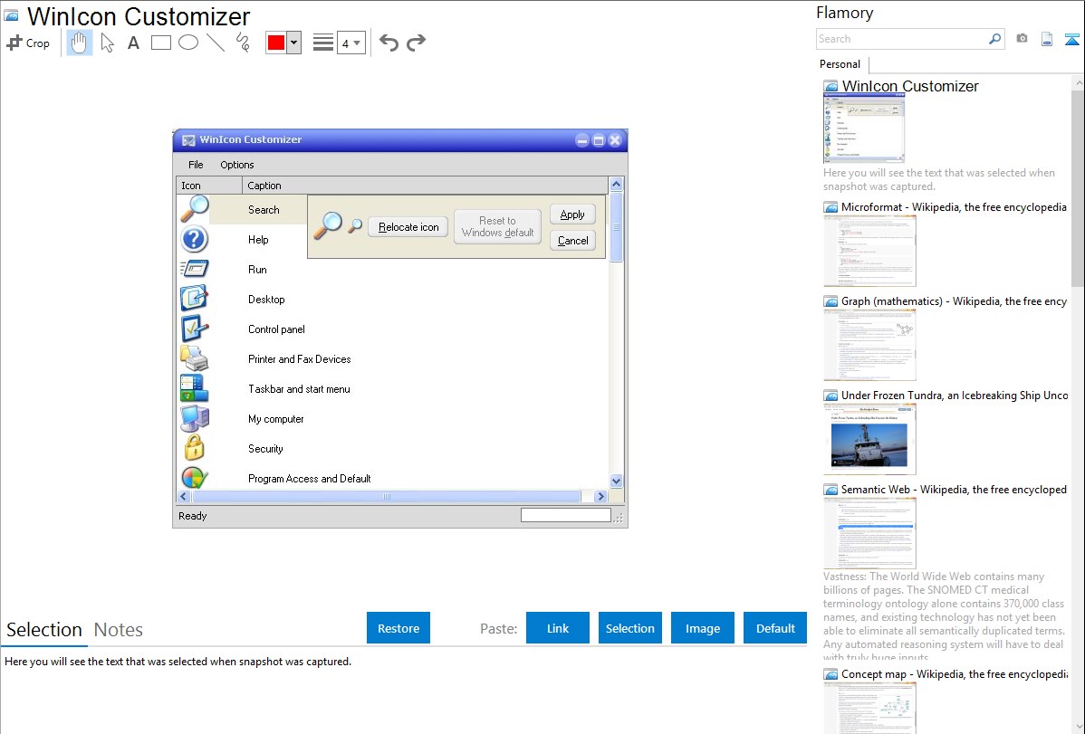Viewport: 1085px width, 734px height.
Task: Click the Restore button
Action: pos(398,628)
